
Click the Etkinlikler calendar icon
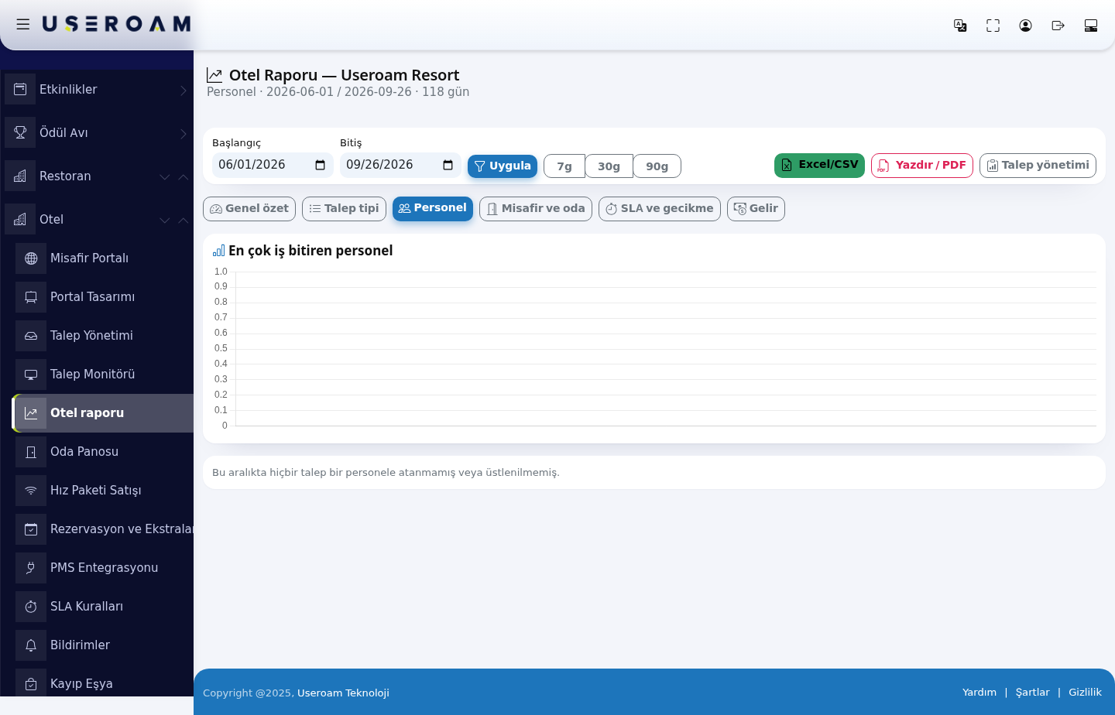coord(20,89)
